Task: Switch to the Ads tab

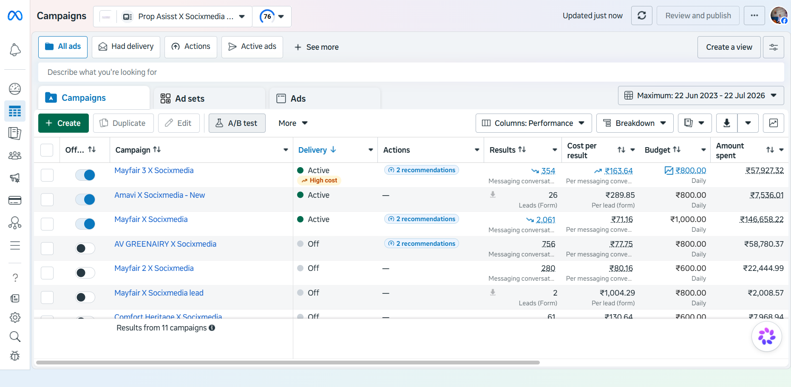Action: tap(325, 98)
